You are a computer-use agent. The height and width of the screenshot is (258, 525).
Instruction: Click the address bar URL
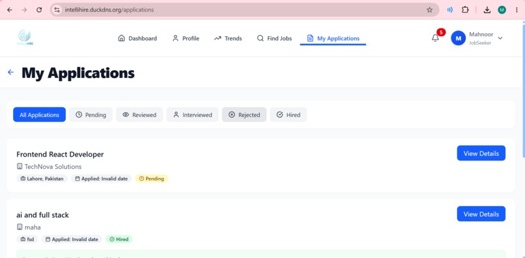click(109, 10)
